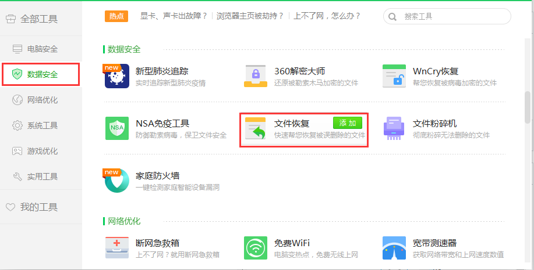Click description 彻底粉碎无法删除的文件
534x270 pixels.
coord(451,135)
